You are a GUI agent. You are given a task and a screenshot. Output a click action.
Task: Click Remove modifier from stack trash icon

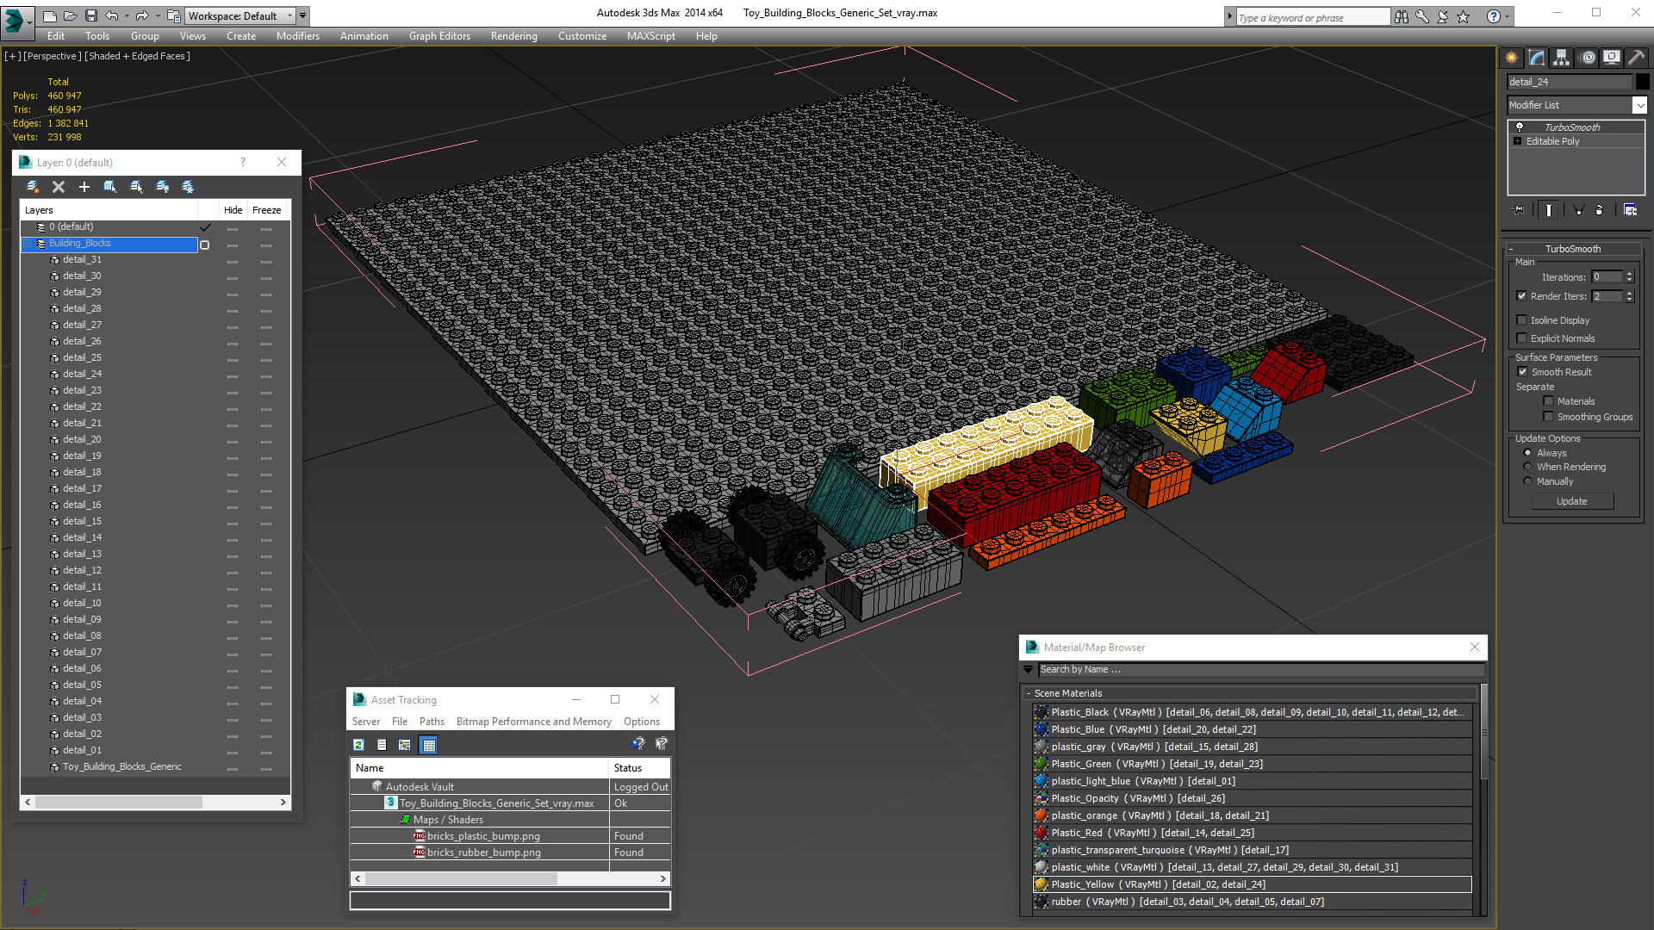(x=1599, y=209)
